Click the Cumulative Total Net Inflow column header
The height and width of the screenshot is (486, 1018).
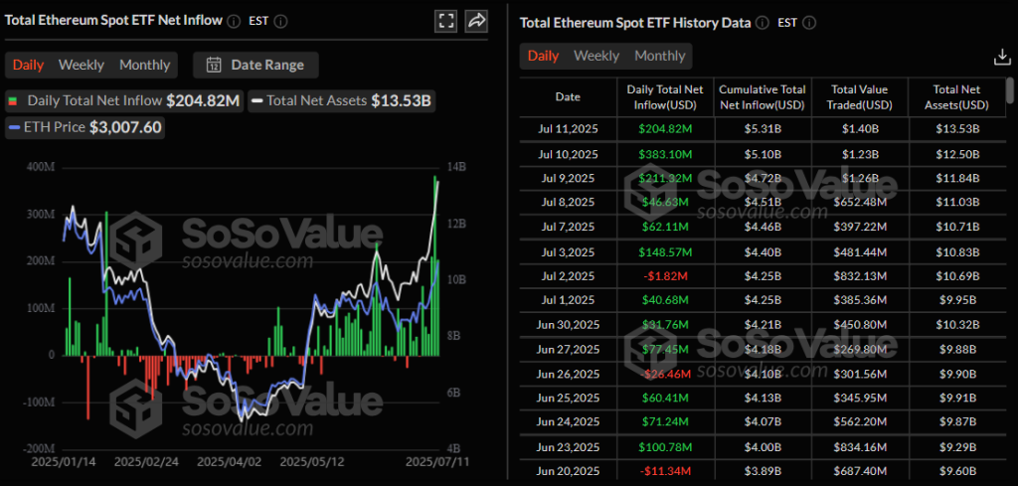coord(762,96)
